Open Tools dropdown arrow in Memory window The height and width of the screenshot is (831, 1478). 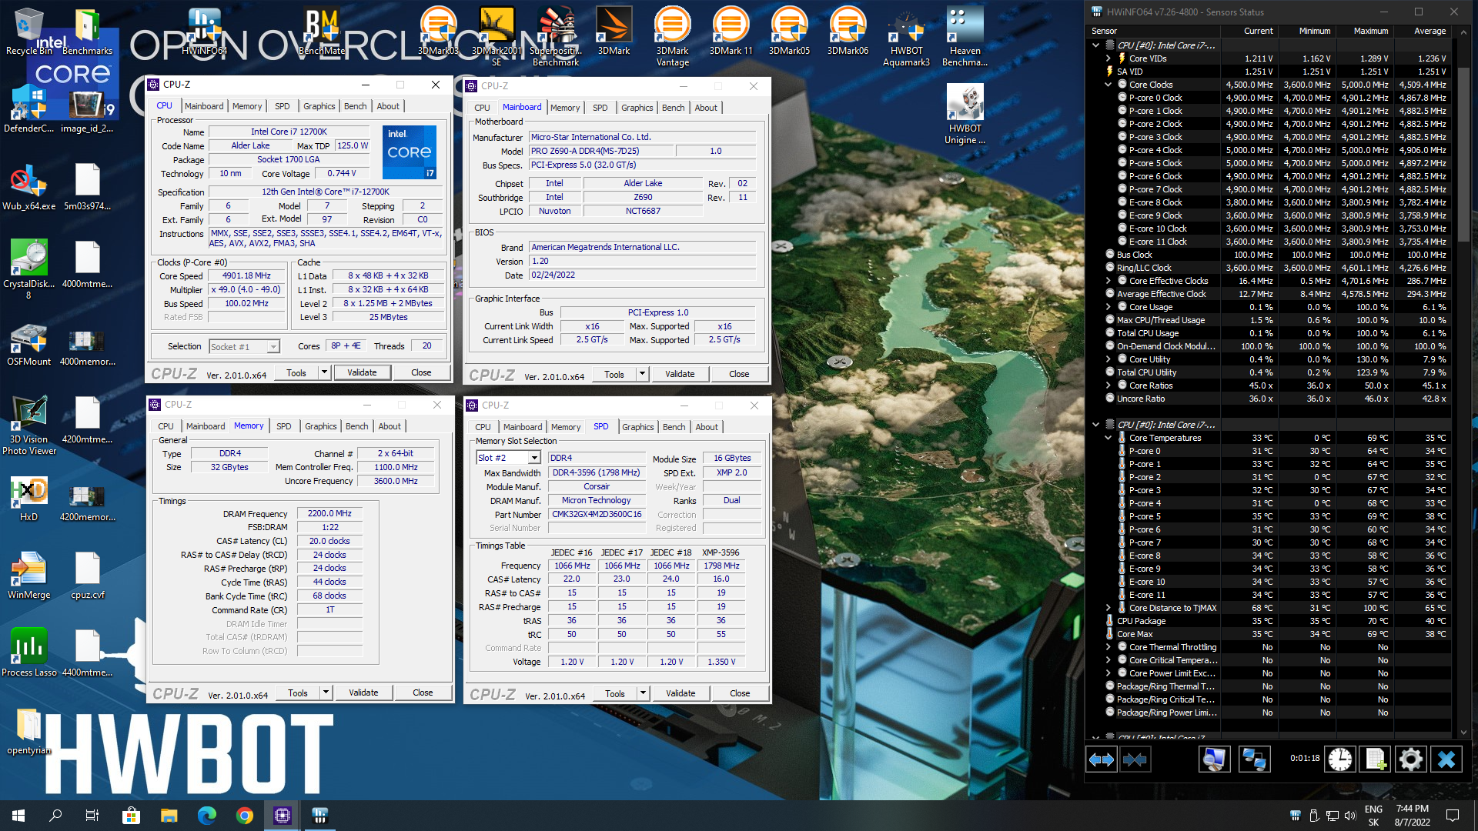click(x=326, y=692)
